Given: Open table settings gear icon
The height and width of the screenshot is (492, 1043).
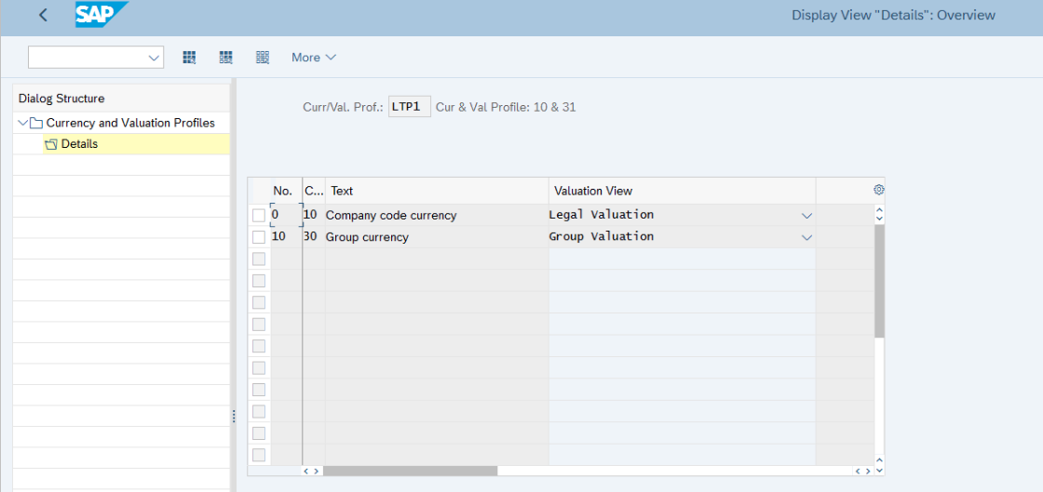Looking at the screenshot, I should tap(878, 190).
